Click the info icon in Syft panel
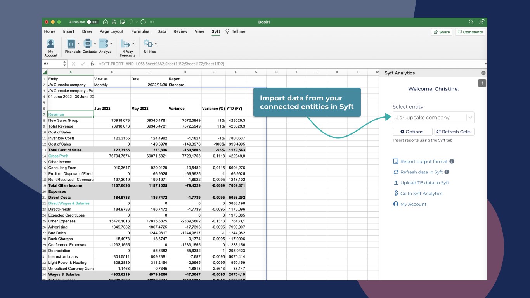530x298 pixels. coord(482,83)
